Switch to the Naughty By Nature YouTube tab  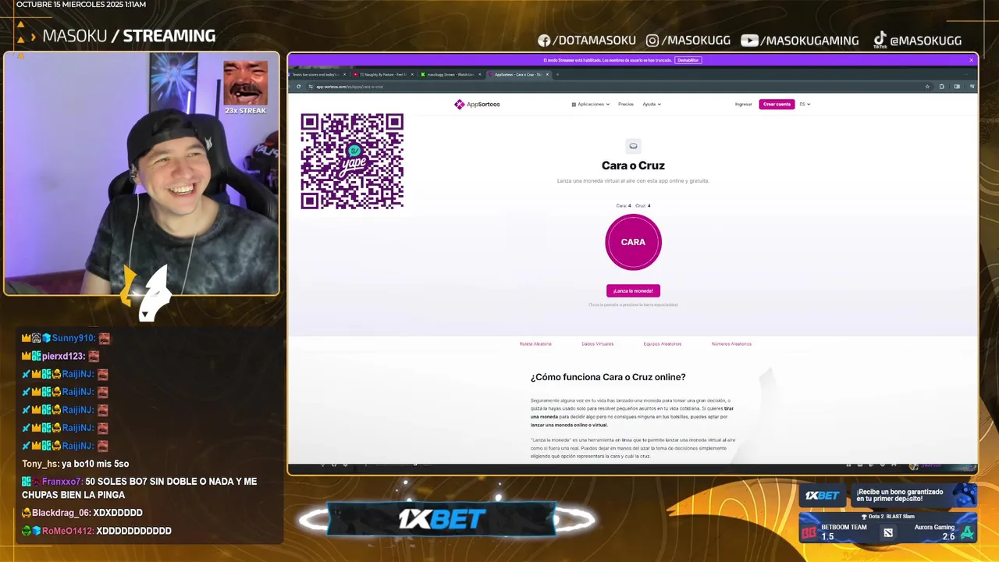tap(382, 74)
